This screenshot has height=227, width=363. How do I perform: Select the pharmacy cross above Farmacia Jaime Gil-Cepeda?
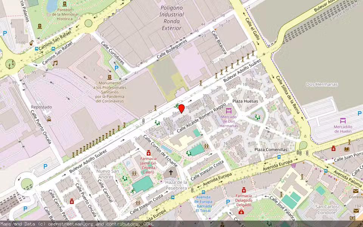pos(148,153)
